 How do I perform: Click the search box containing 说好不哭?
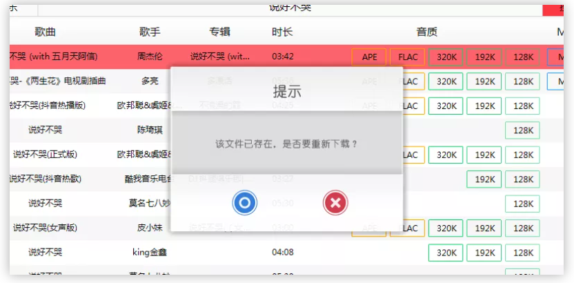point(290,8)
